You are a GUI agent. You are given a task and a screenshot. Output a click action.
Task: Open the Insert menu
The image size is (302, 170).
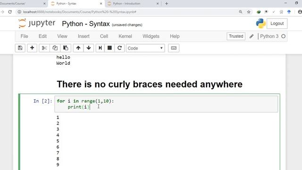point(84,36)
